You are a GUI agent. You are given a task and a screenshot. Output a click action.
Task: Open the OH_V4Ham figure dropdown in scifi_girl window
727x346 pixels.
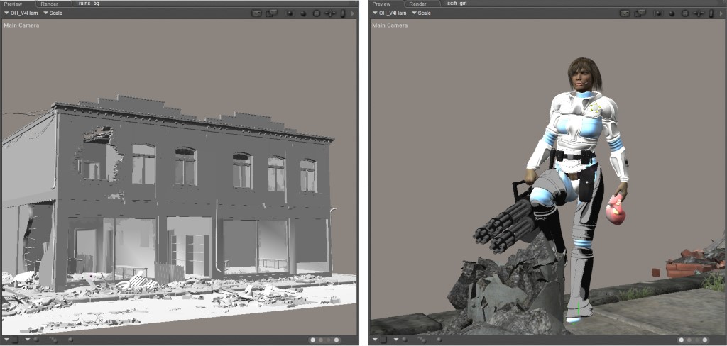click(390, 13)
